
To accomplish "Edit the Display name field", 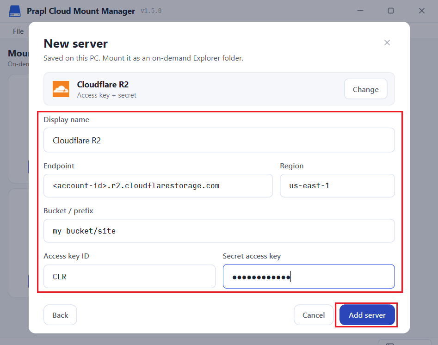I will [219, 140].
